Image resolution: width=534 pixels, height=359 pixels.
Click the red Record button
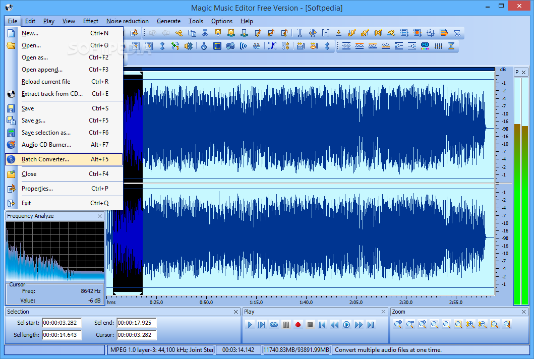pos(298,325)
